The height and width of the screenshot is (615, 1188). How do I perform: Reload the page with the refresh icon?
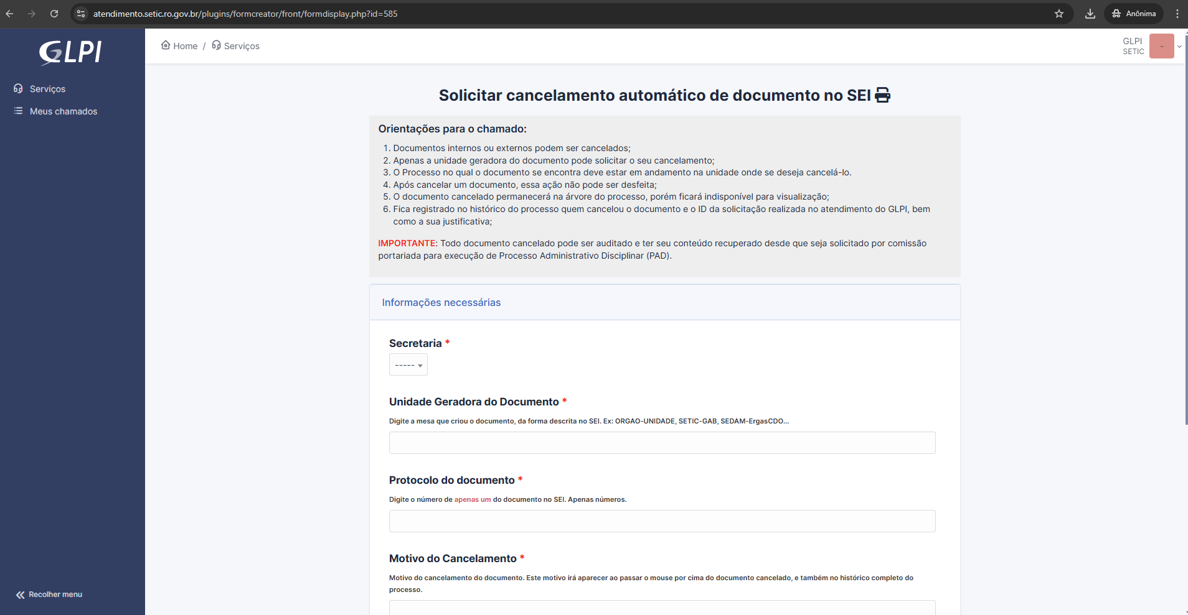tap(54, 13)
